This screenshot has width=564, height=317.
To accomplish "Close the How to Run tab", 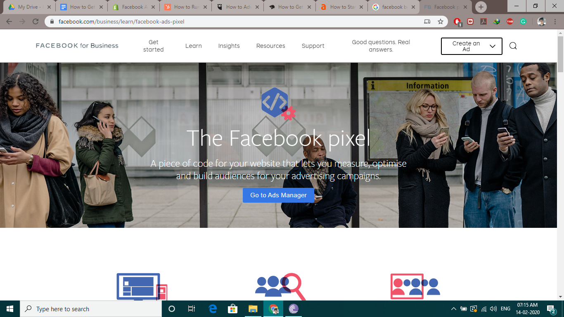I will [205, 7].
